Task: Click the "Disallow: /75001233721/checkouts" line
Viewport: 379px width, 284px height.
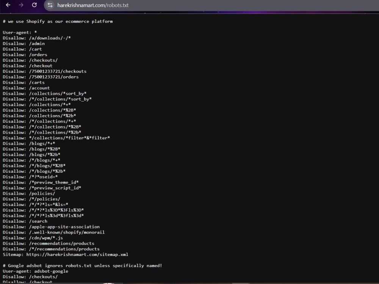Action: [x=44, y=71]
